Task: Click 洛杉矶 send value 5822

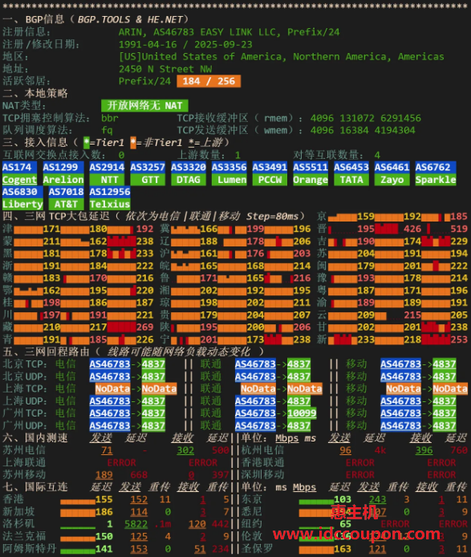Action: point(136,524)
